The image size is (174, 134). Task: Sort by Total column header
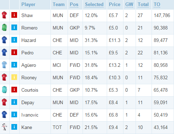(143, 5)
